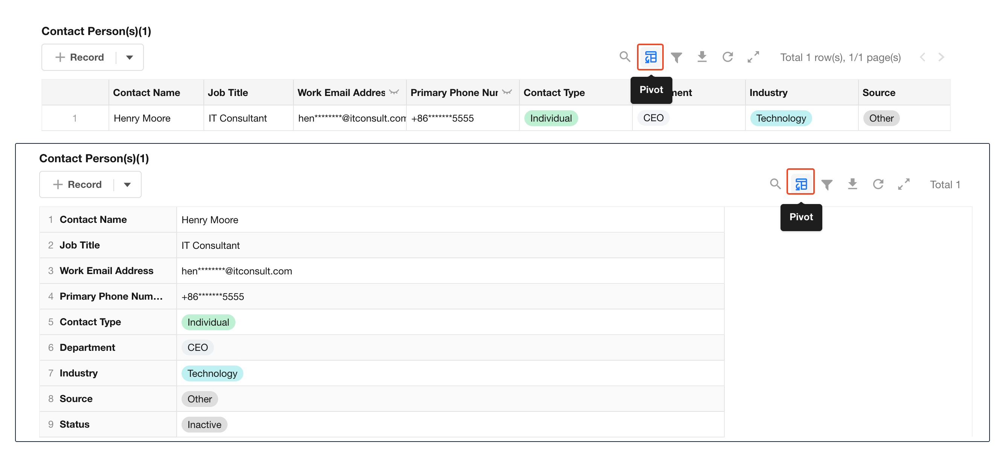Click search icon in bottom pivoted table
This screenshot has width=1005, height=457.
[775, 184]
